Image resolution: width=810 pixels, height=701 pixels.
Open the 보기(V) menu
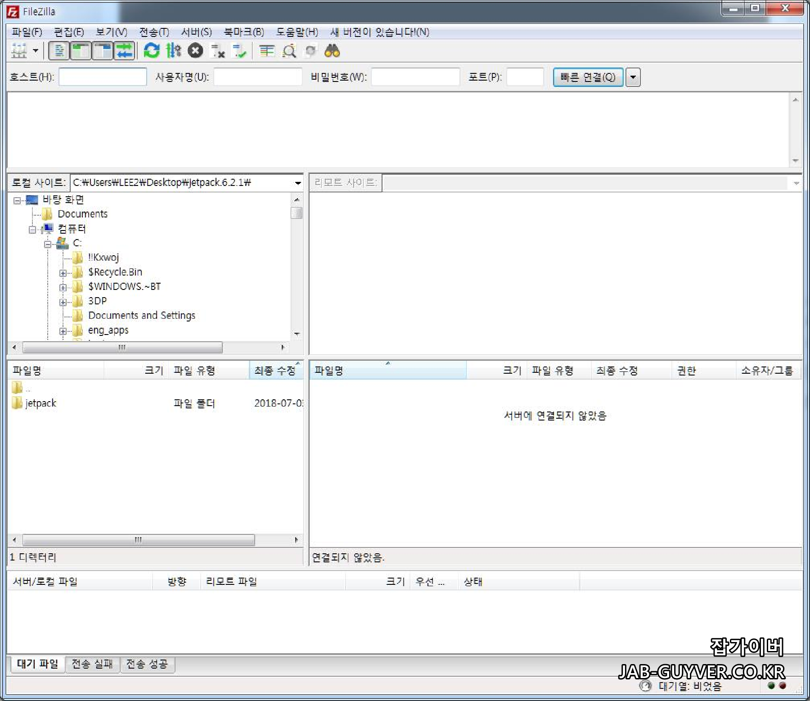click(112, 32)
